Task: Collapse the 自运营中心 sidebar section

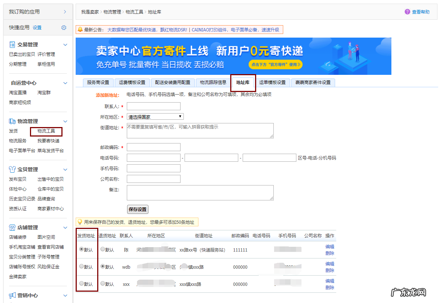Action: click(x=65, y=83)
